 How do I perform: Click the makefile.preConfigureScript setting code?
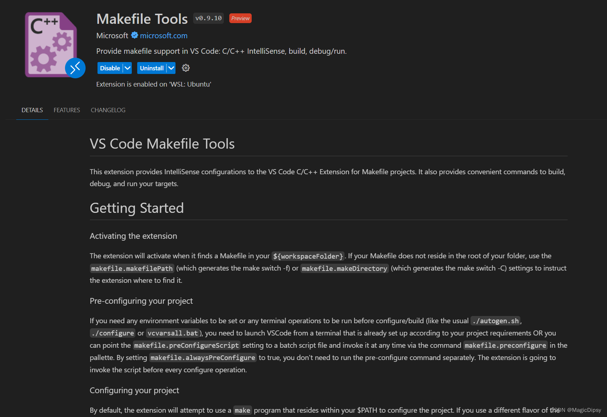(186, 346)
